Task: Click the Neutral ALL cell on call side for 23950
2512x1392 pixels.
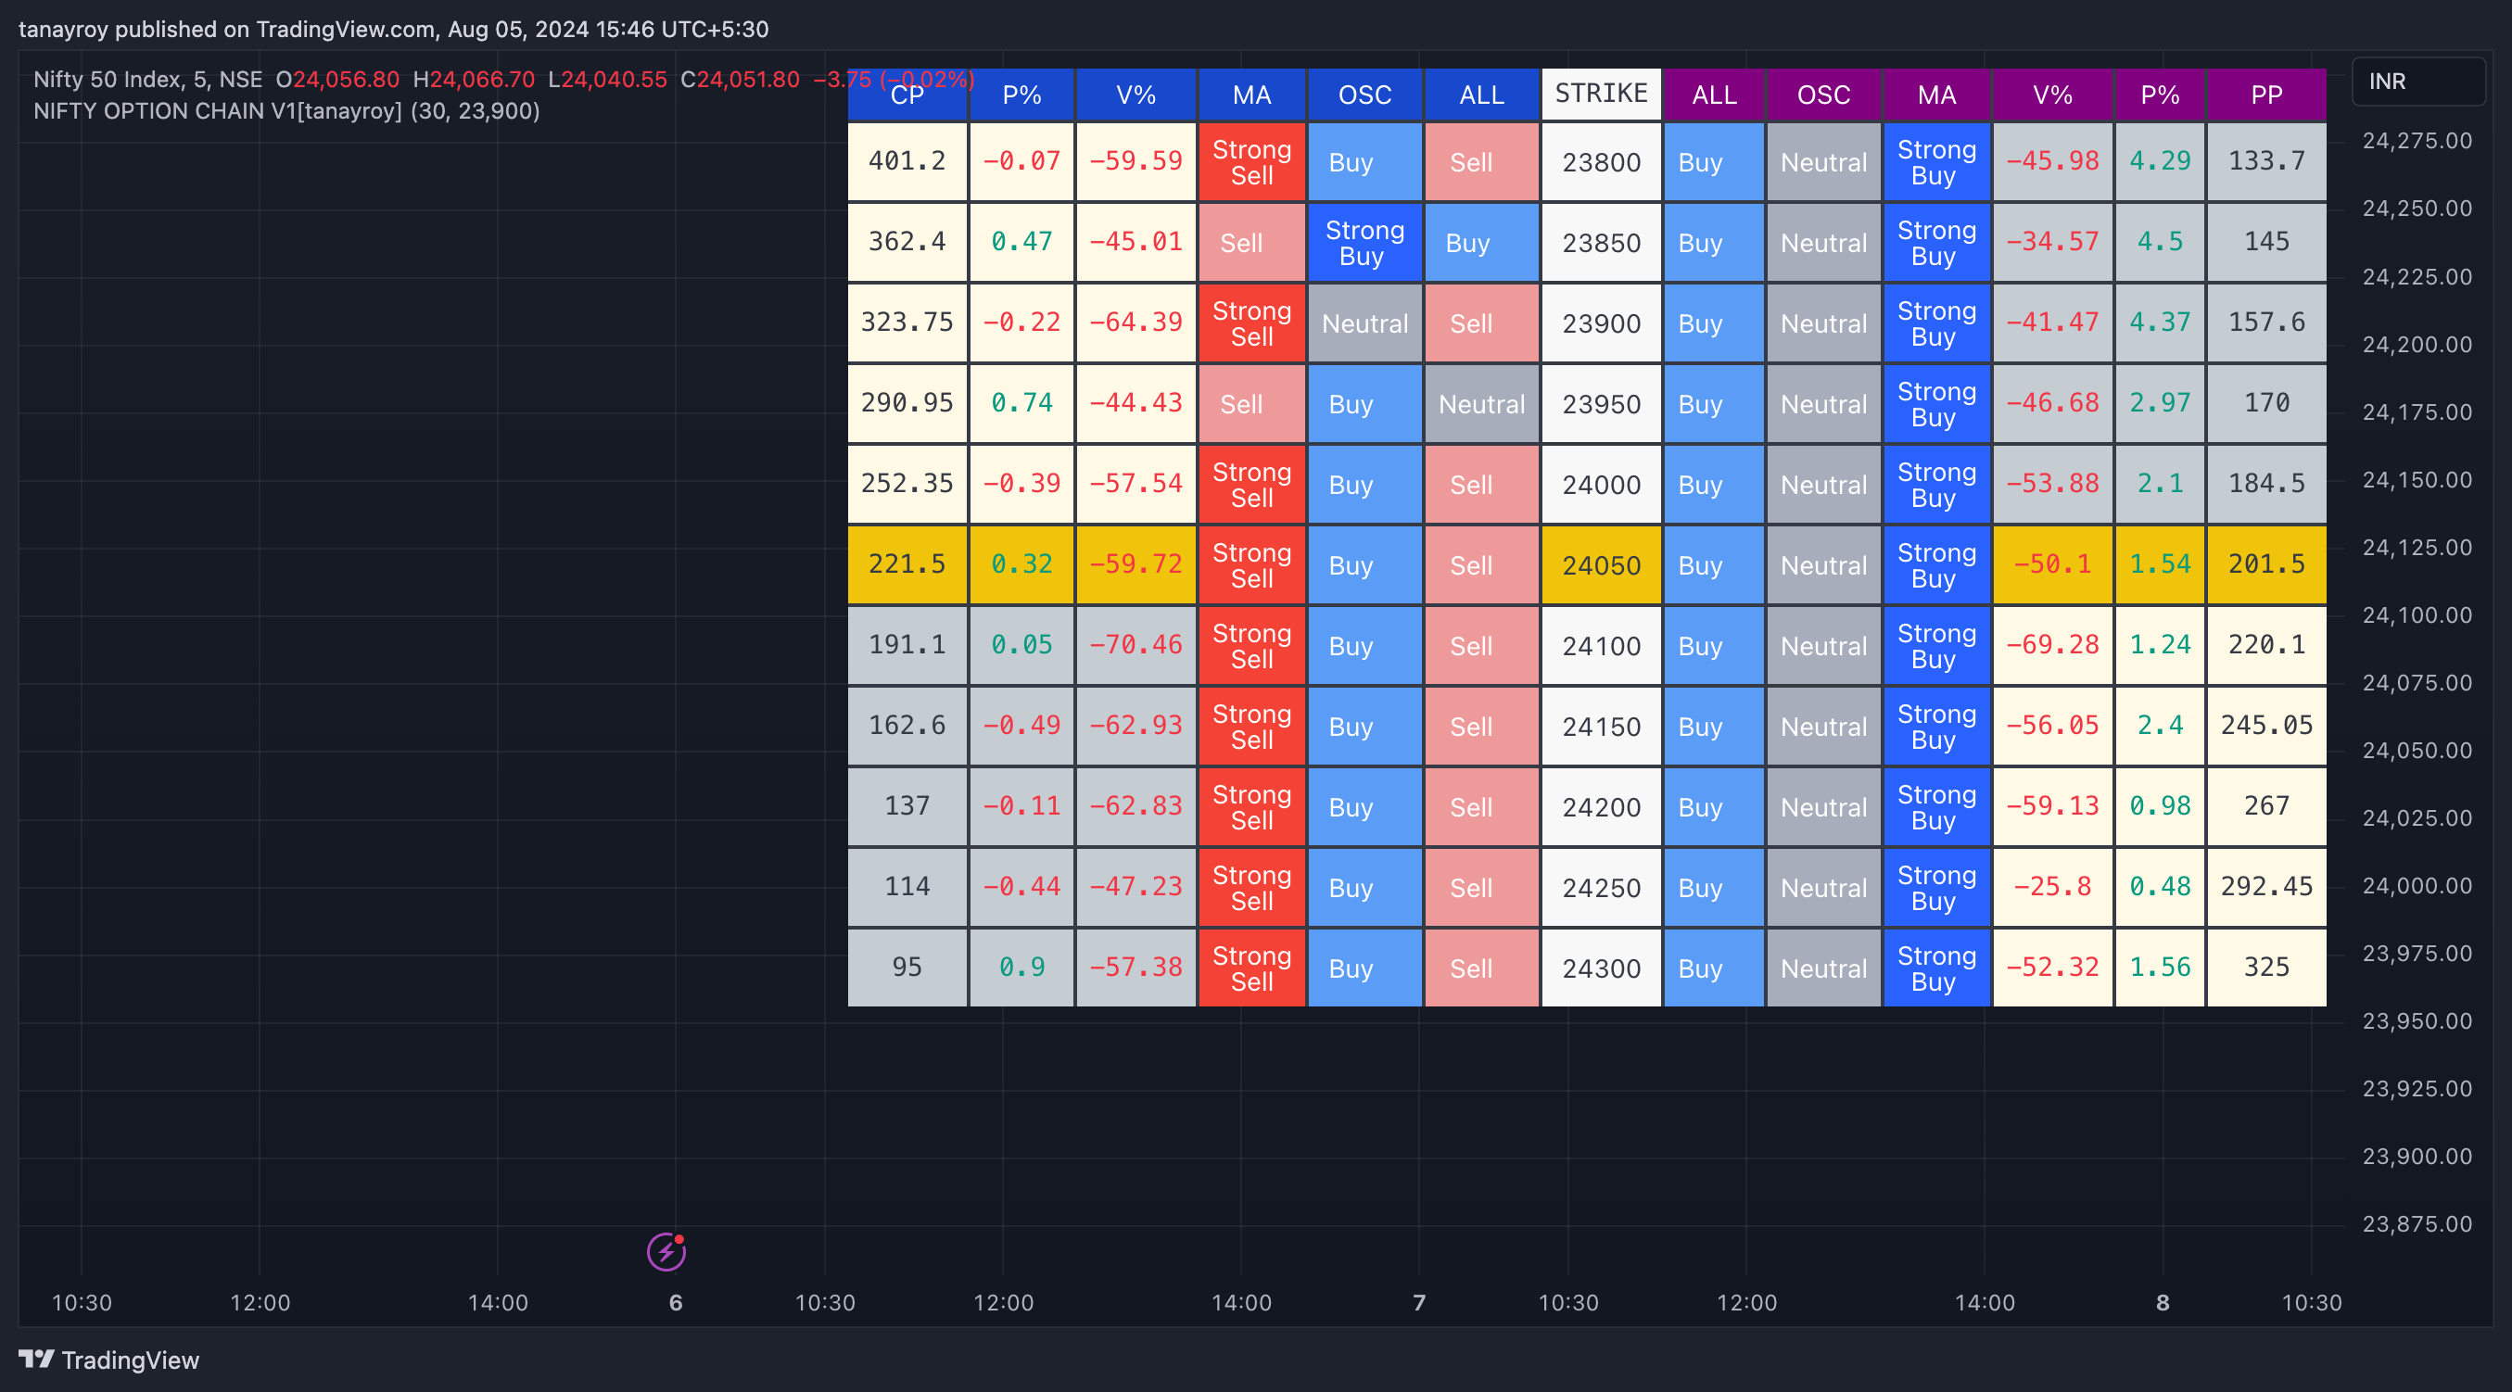Action: pos(1481,403)
